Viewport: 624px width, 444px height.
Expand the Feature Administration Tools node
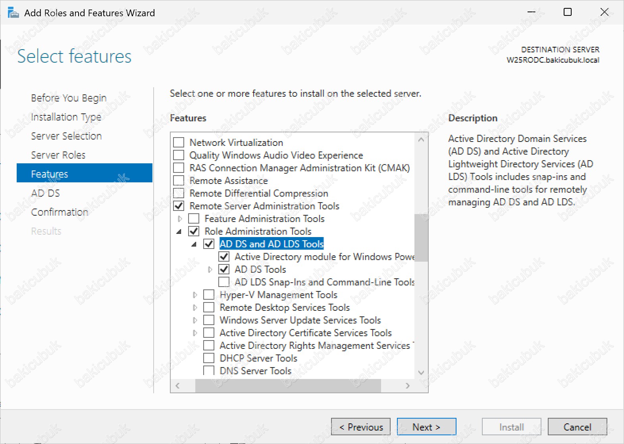(x=180, y=218)
